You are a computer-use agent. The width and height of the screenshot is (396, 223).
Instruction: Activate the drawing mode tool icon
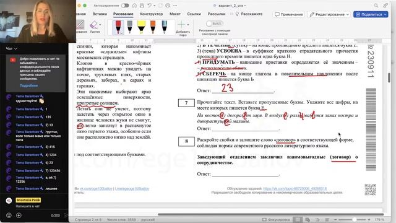(x=80, y=25)
